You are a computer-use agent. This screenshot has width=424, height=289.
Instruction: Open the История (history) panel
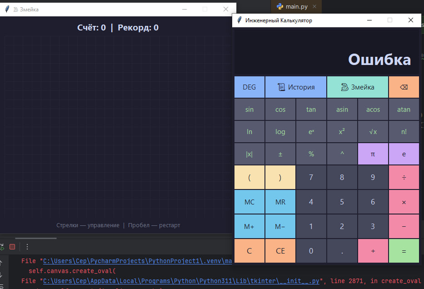[295, 87]
